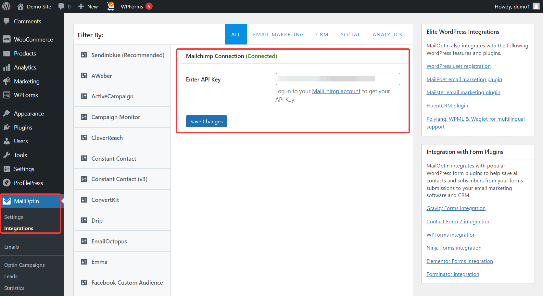Open Gravity Forms integration link
Viewport: 543px width, 296px height.
coord(456,208)
